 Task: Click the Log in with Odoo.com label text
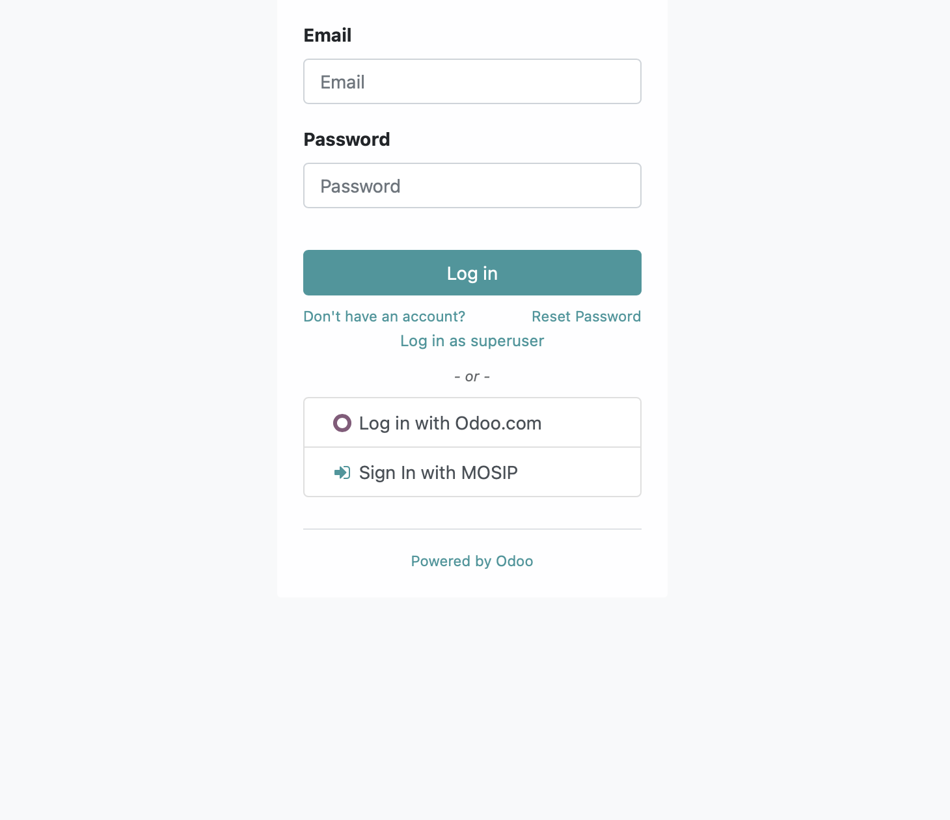[x=450, y=423]
